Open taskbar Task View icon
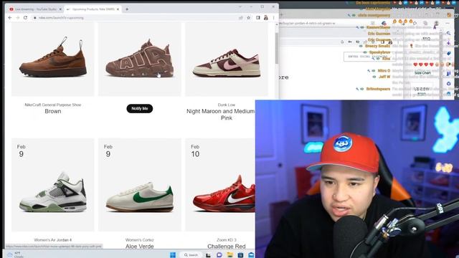Screen dimensions: 459x258 coord(208,255)
